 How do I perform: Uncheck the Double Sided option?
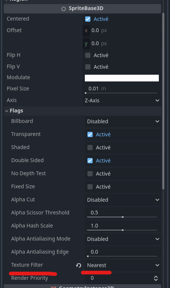click(x=90, y=161)
